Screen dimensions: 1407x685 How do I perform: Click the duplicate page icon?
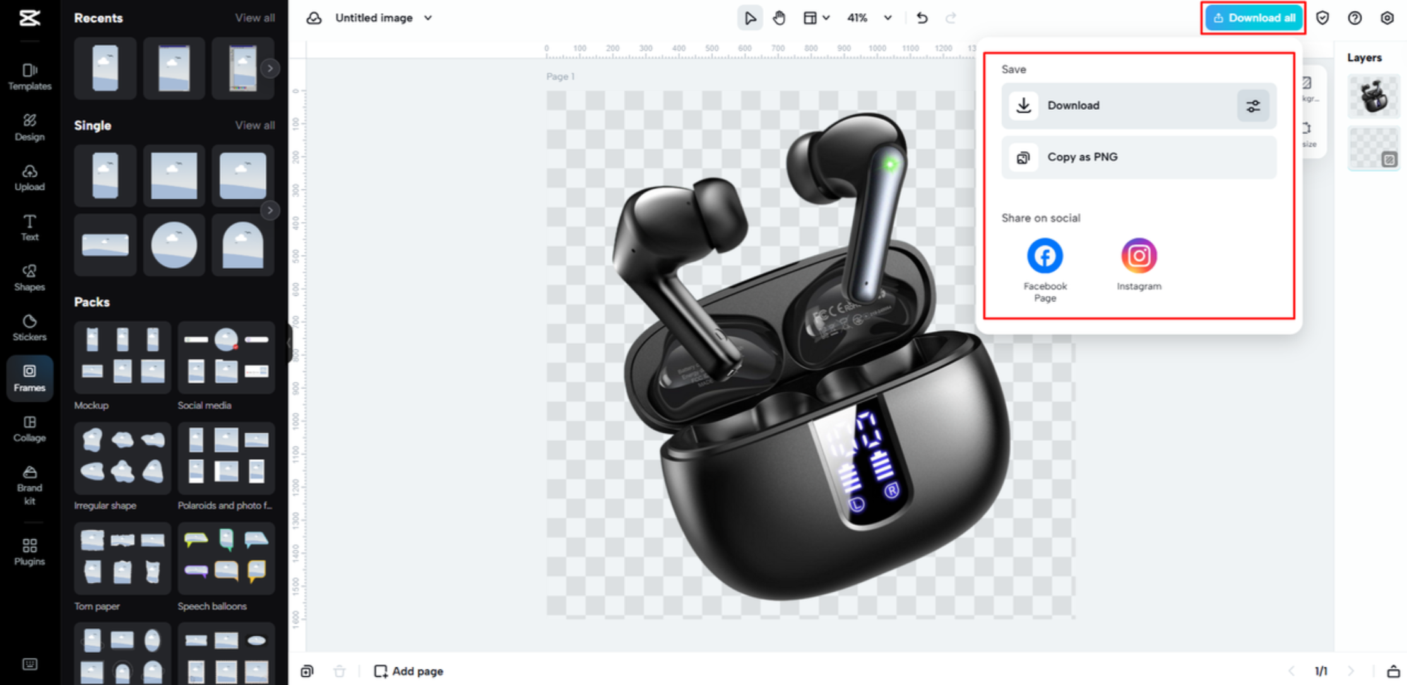tap(307, 670)
